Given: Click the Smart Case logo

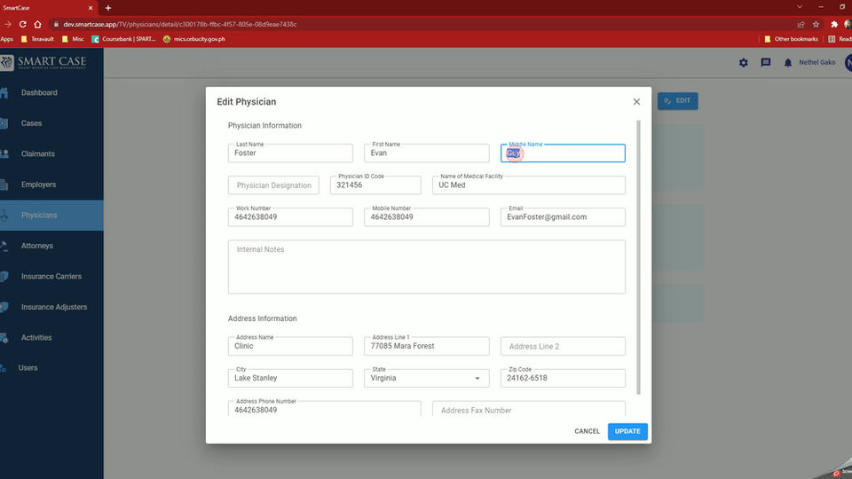Looking at the screenshot, I should [43, 62].
